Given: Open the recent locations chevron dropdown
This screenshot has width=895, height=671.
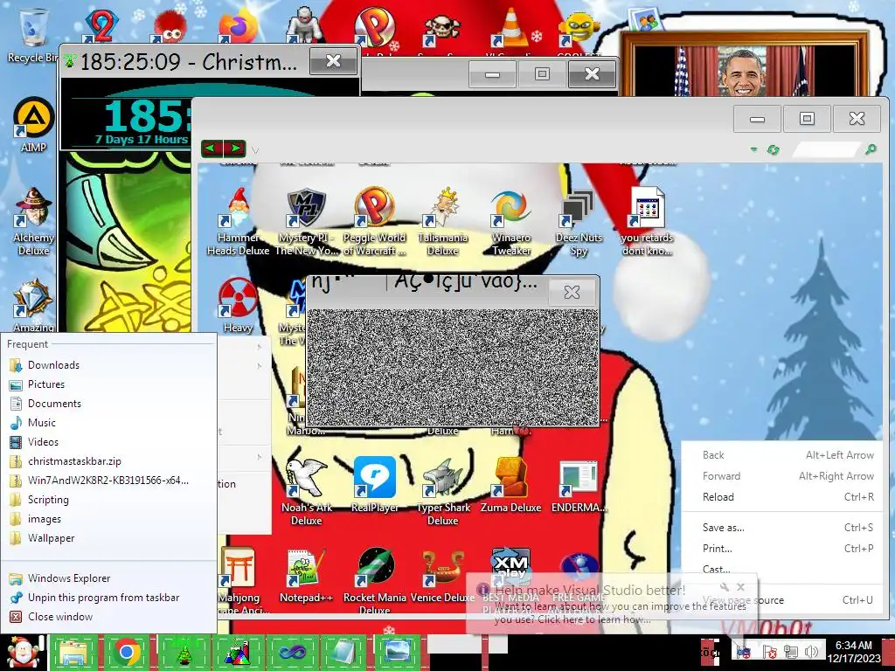Looking at the screenshot, I should pos(255,150).
